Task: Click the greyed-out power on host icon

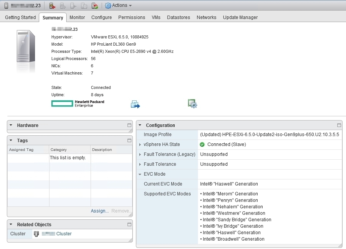Action: click(x=73, y=6)
